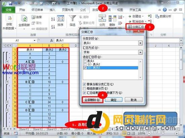The image size is (185, 138).
Task: Open the 文件 tab
Action: [x=8, y=10]
